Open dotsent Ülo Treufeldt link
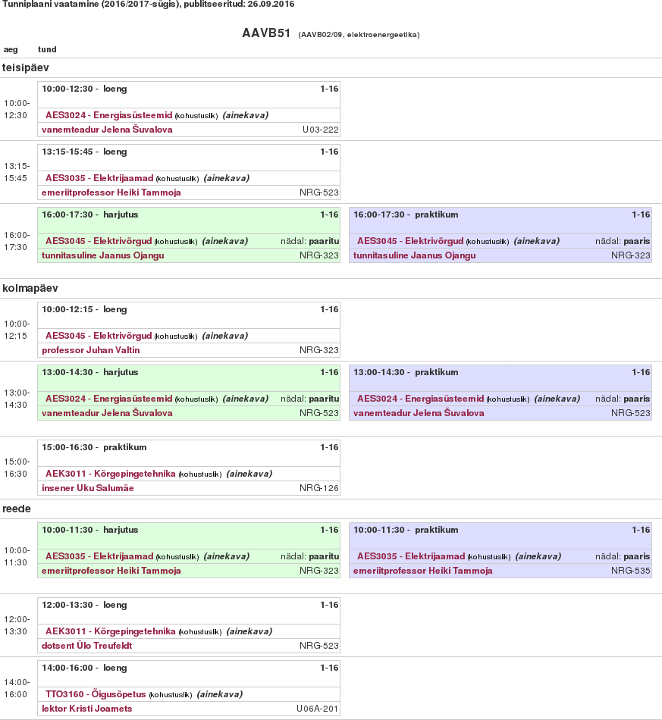 pyautogui.click(x=87, y=646)
